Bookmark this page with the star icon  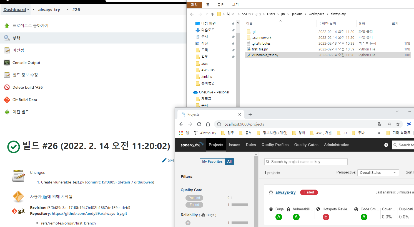(x=398, y=124)
